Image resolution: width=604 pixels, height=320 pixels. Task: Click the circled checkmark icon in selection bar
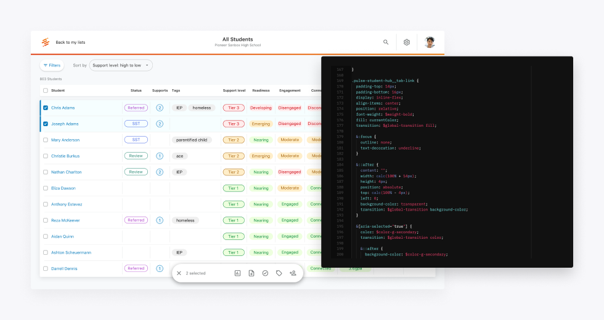click(266, 273)
